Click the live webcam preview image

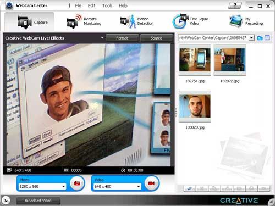click(x=89, y=105)
